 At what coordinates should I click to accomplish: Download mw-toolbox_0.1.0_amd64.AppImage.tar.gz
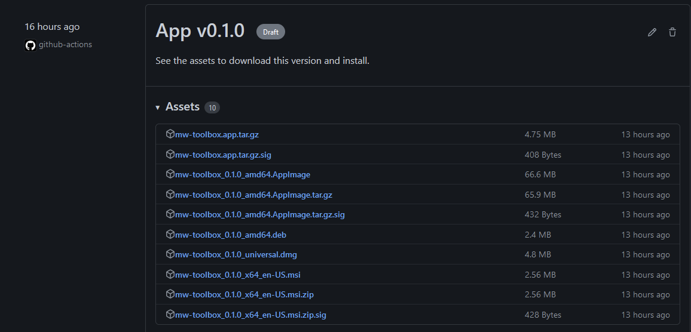(x=253, y=195)
